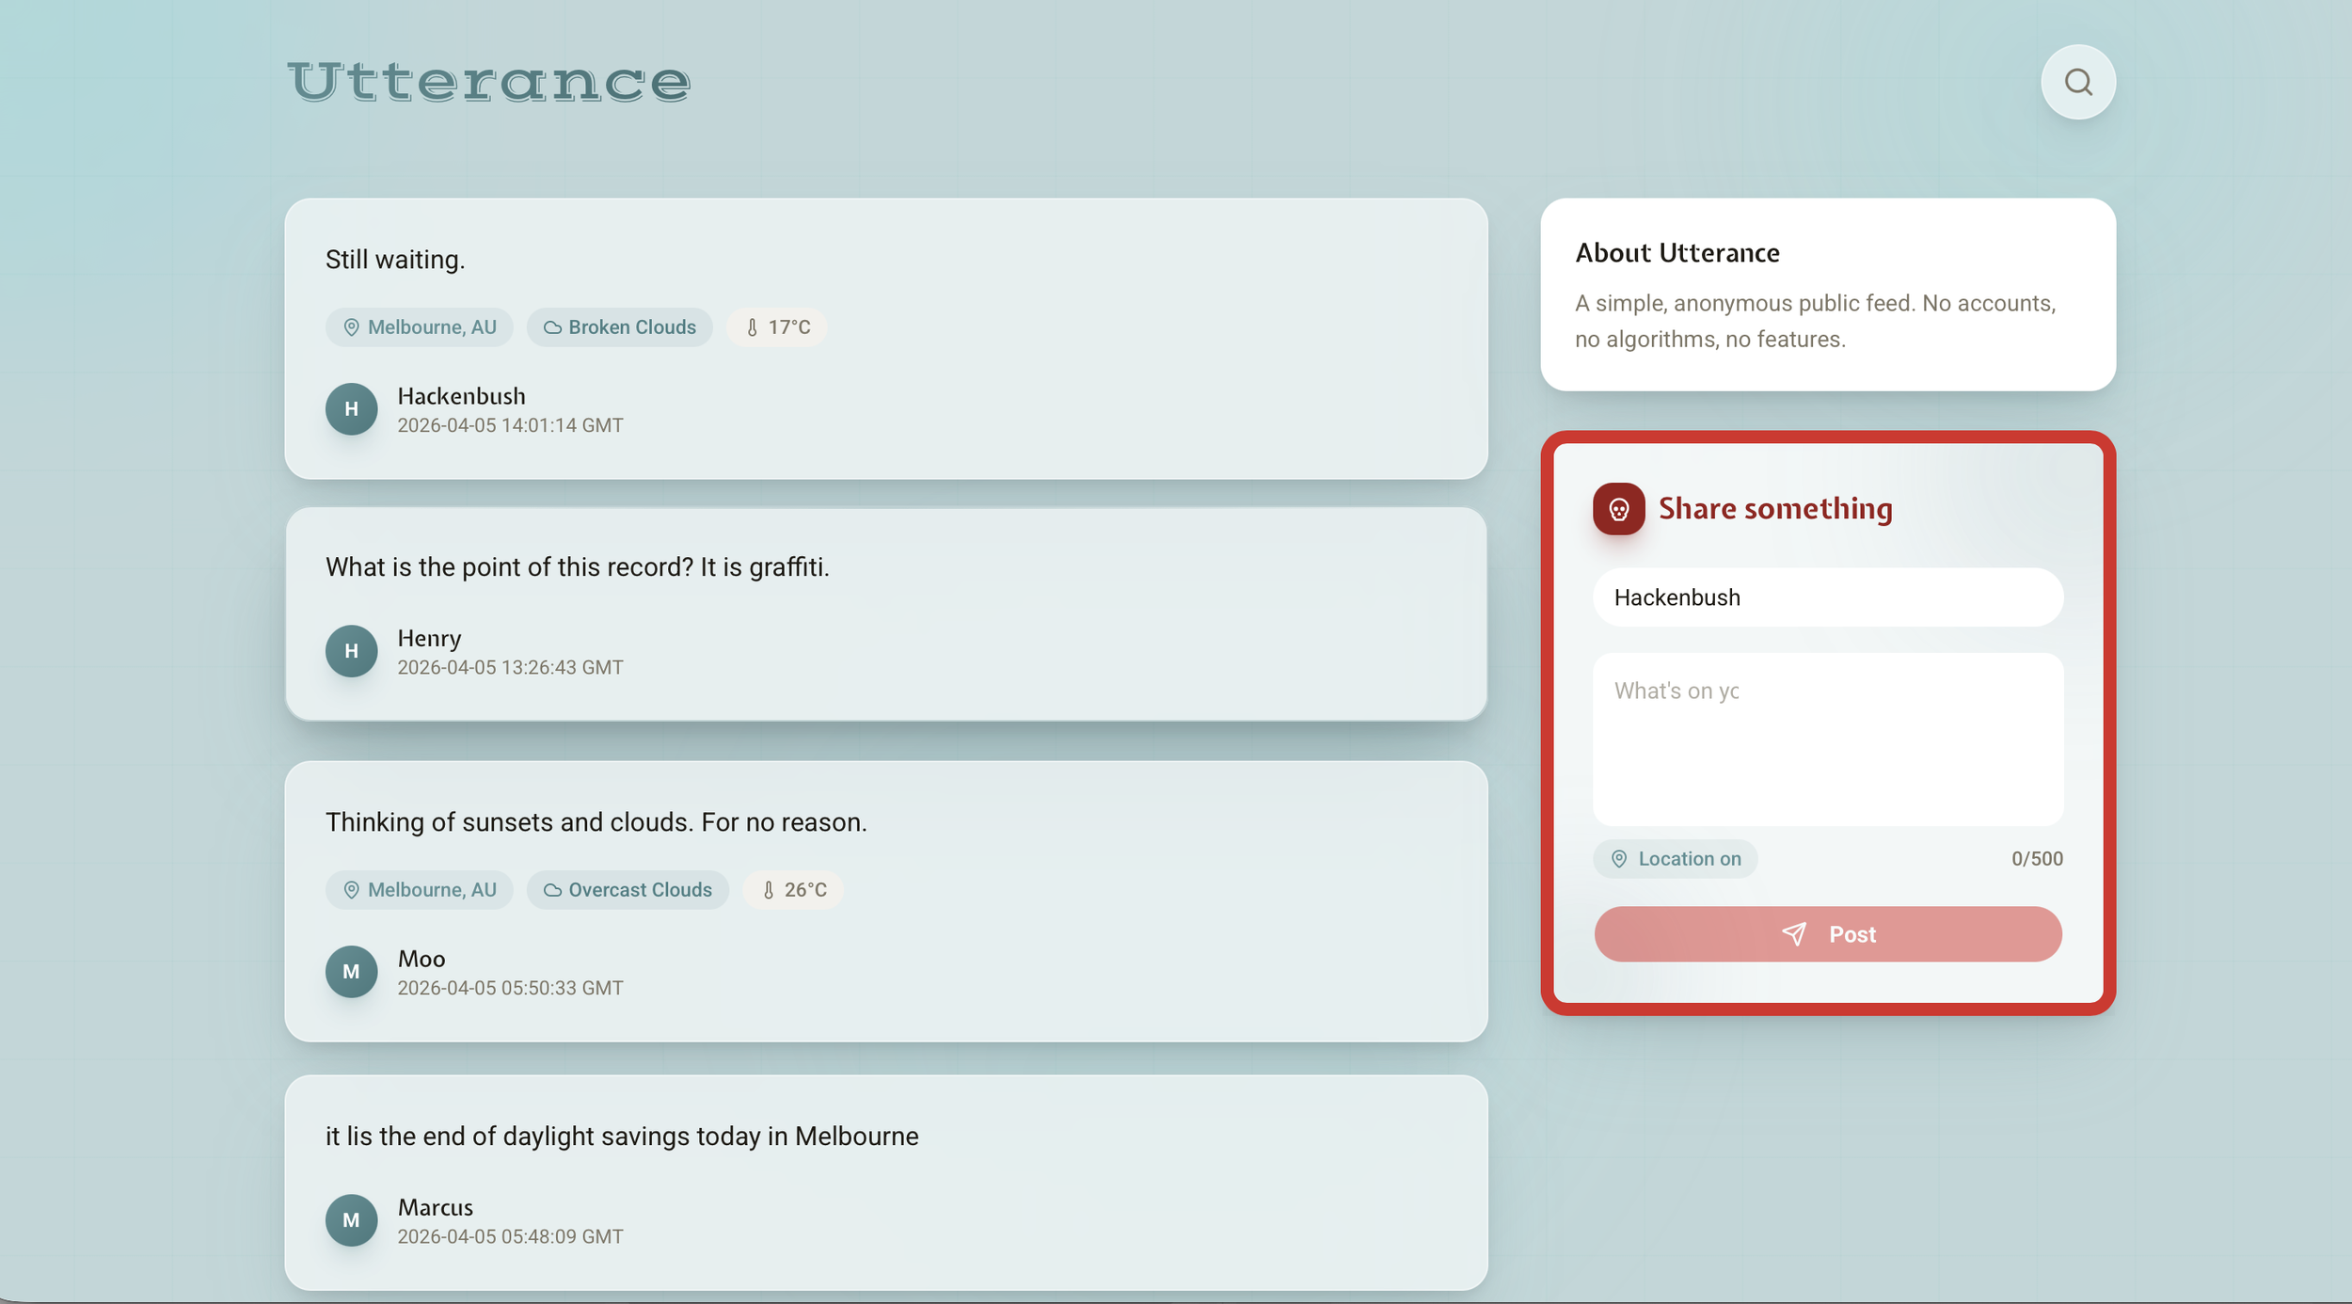Toggle Location on in the composer
Screen dimensions: 2352x1304
click(1675, 858)
